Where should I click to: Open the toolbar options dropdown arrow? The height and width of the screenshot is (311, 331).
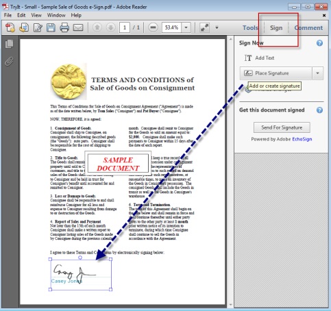[217, 27]
